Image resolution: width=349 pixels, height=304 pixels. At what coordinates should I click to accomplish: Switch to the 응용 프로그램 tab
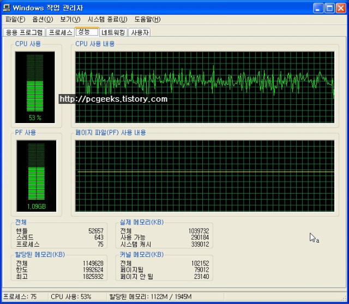[x=24, y=33]
